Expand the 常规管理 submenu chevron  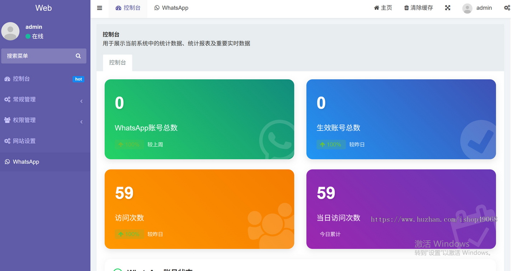81,101
